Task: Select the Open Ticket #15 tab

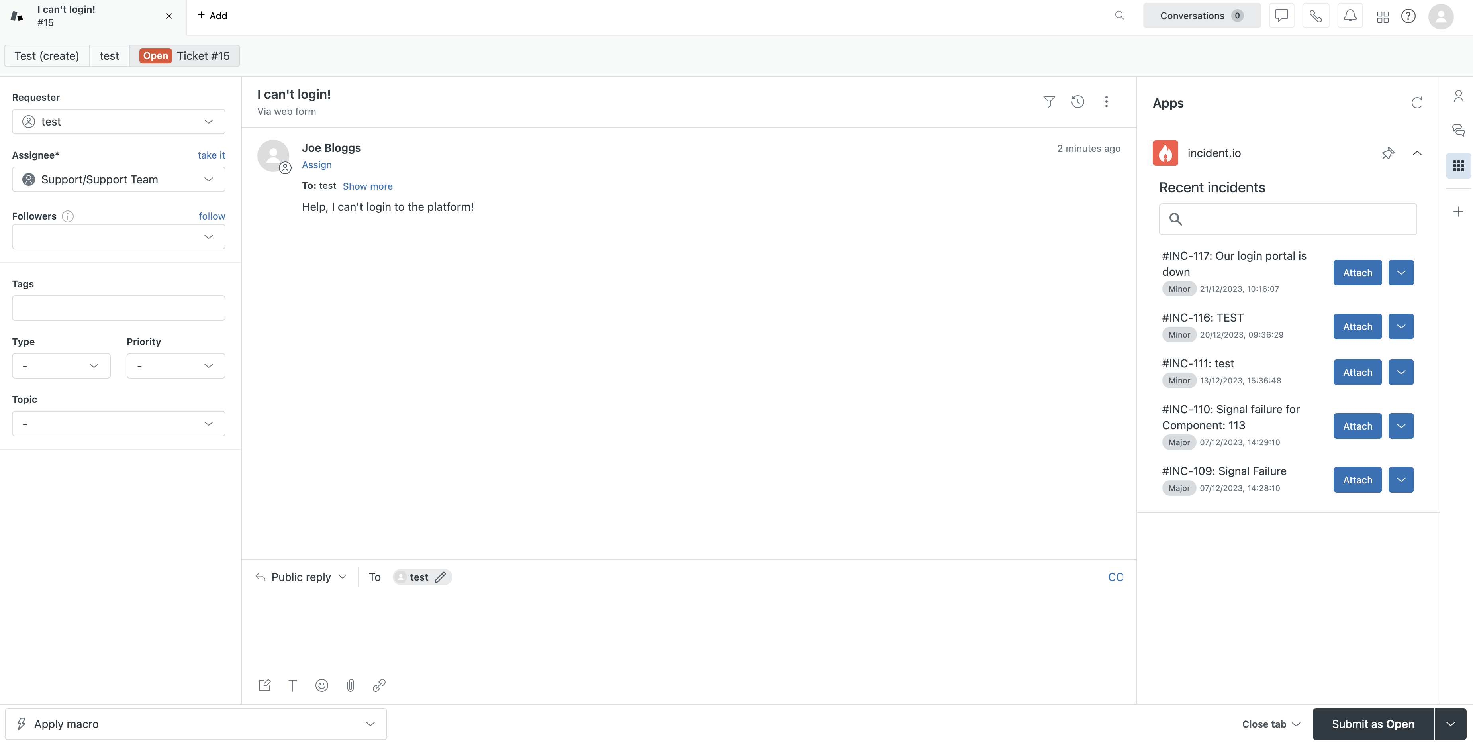Action: pos(185,56)
